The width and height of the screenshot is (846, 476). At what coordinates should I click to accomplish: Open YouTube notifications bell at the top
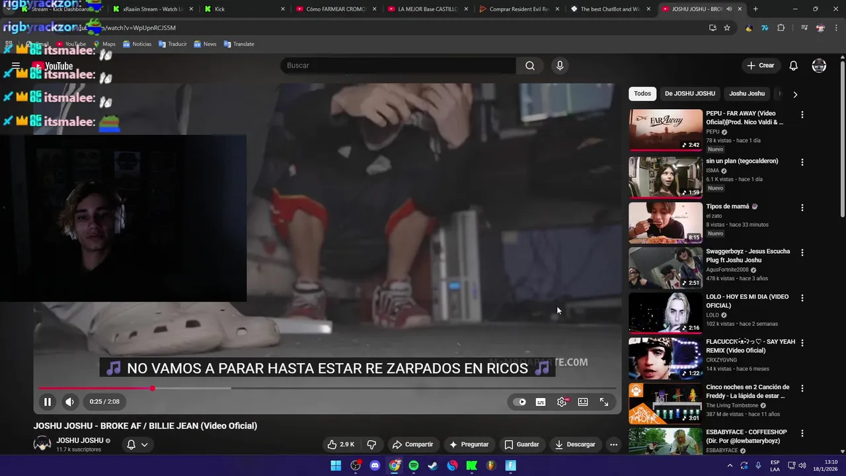pos(794,65)
